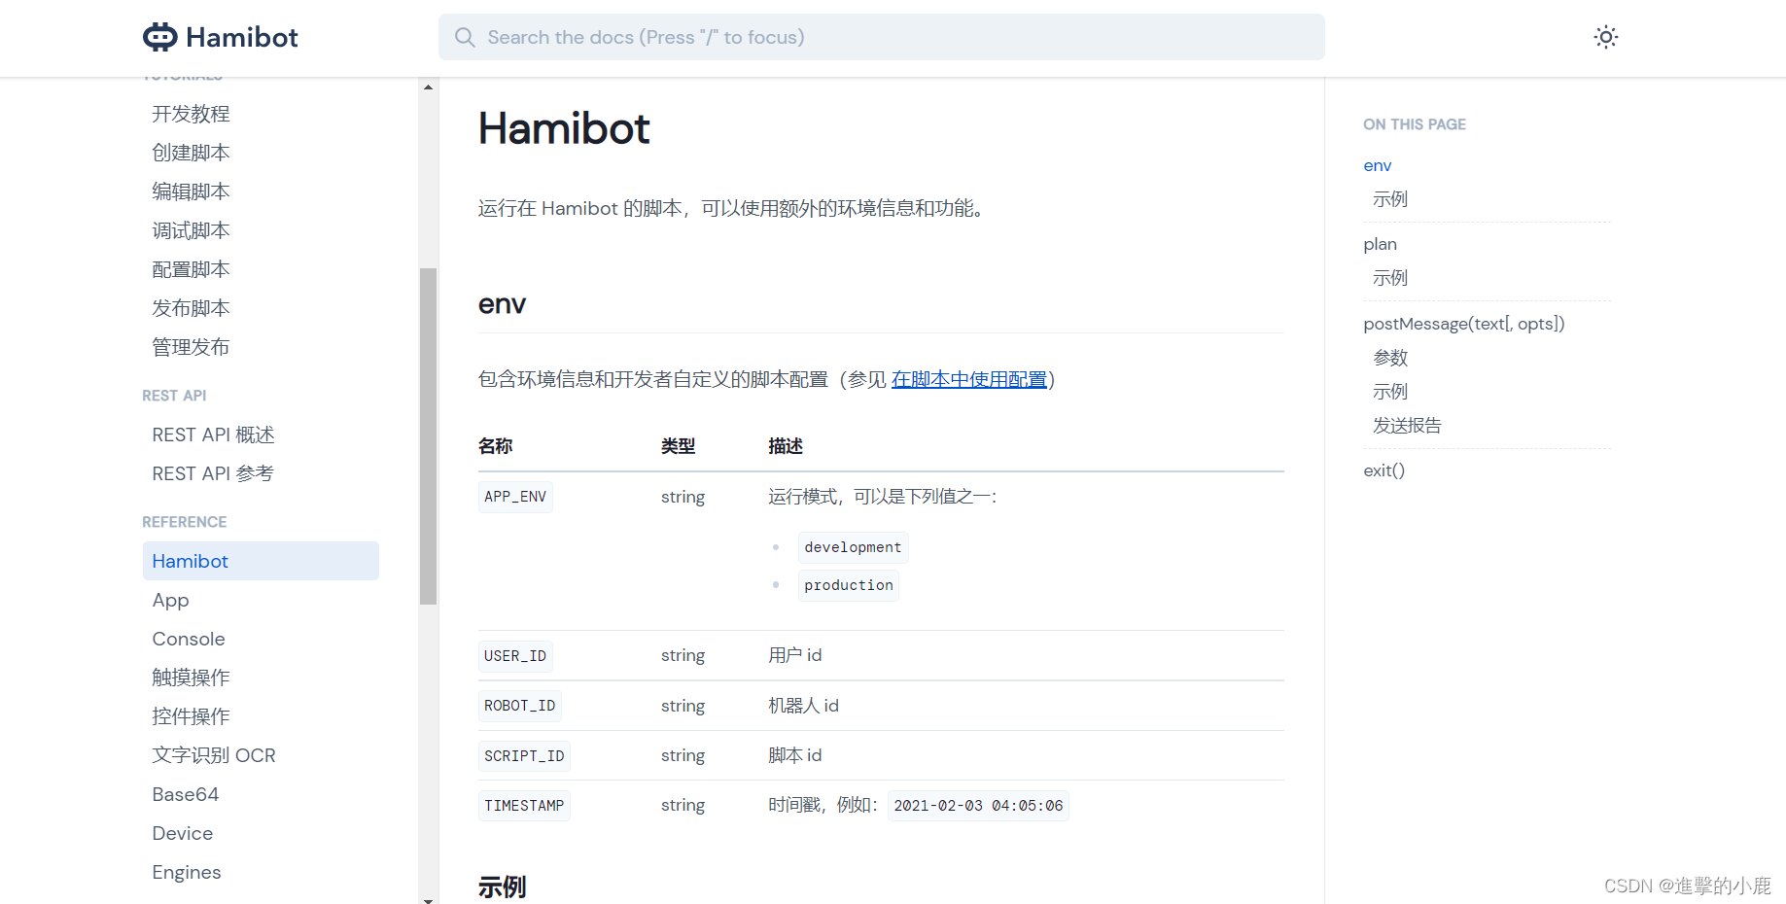Click the sidebar scrollbar down arrow
The width and height of the screenshot is (1786, 904).
coord(428,899)
